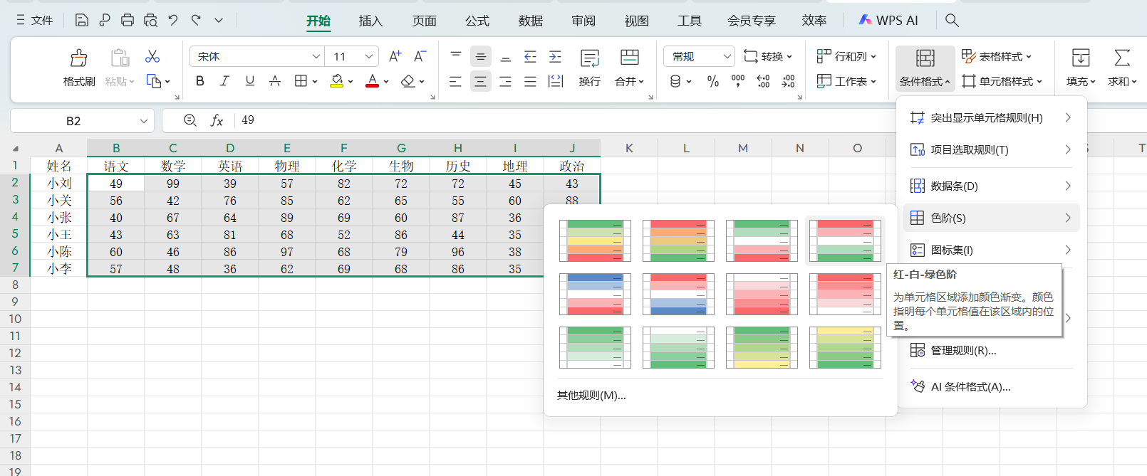Switch to the 插入 (Insert) ribbon tab
Screen dimensions: 1147x476
pos(370,21)
